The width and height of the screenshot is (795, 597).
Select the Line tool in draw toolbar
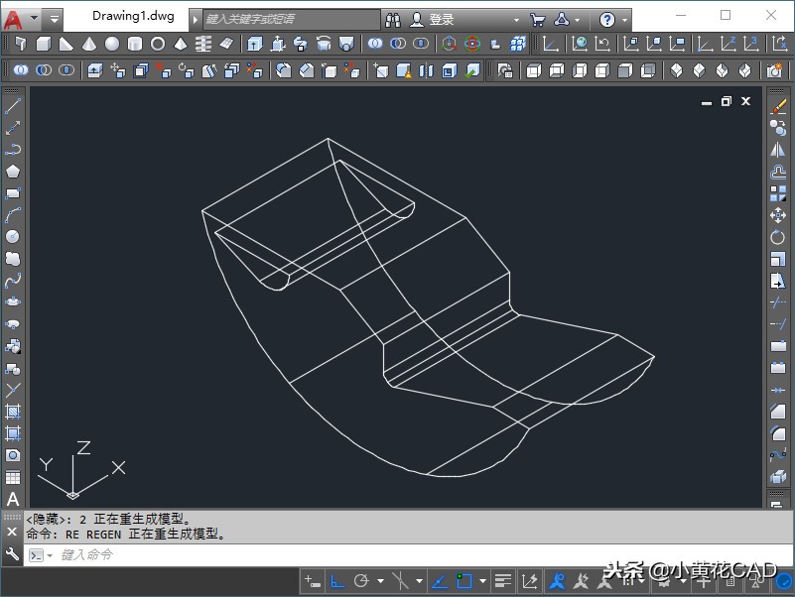click(x=13, y=106)
